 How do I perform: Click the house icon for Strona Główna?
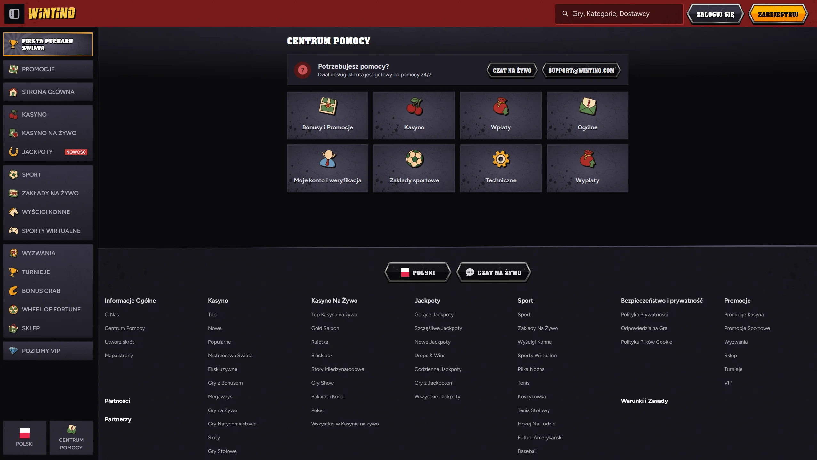(x=13, y=92)
